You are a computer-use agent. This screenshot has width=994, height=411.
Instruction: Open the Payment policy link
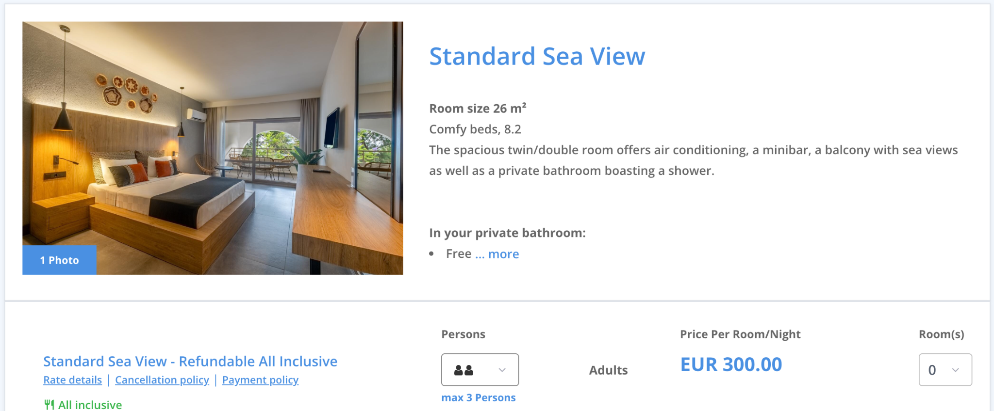(x=260, y=380)
